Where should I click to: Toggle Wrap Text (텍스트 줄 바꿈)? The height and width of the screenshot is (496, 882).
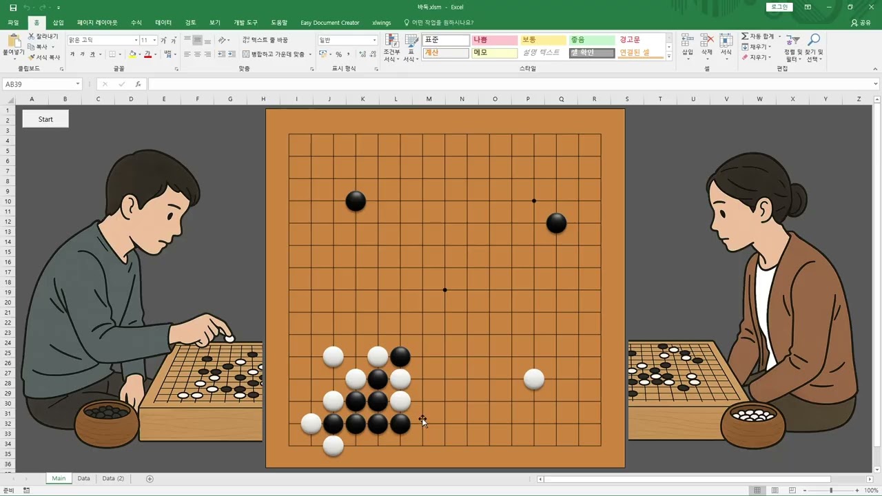[265, 40]
